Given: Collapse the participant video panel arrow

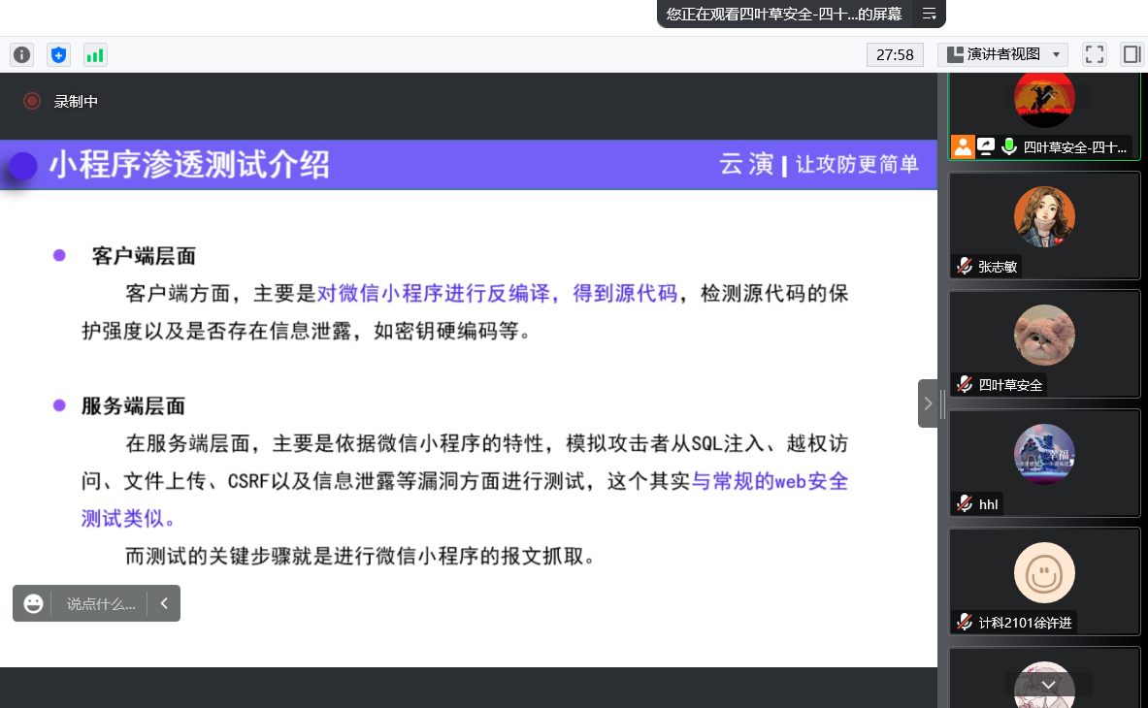Looking at the screenshot, I should point(928,403).
